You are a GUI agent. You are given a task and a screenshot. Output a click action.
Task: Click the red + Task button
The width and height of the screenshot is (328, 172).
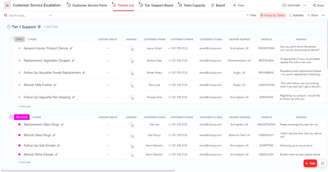[310, 163]
